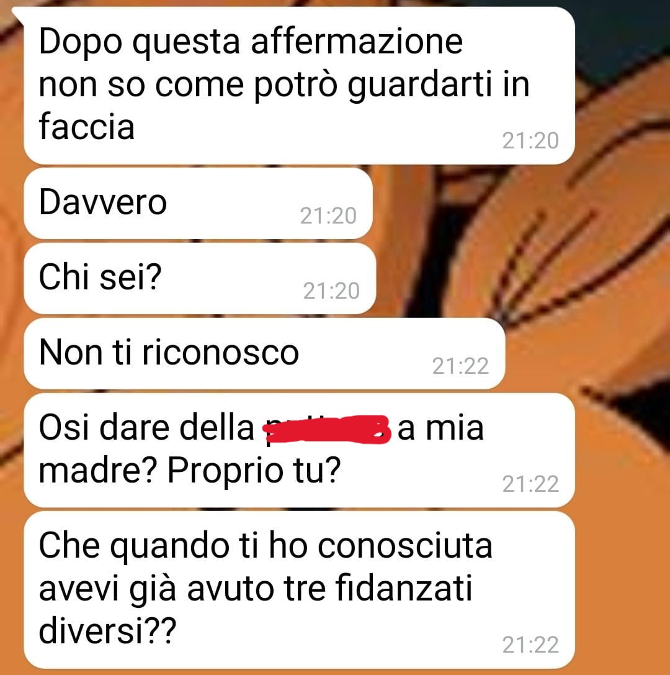Click the 21:20 timestamp beside 'Davvero'
Screen dimensions: 670x675
(328, 215)
